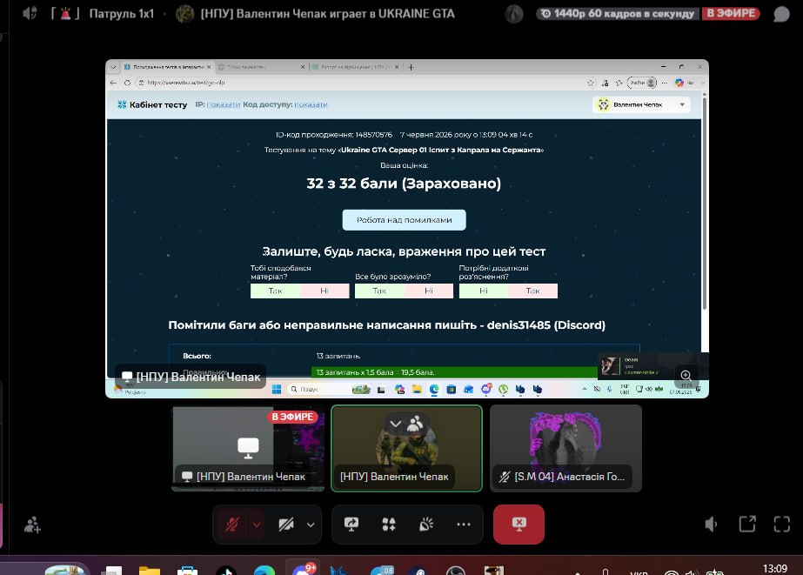Open the tab search dropdown at tab strip left

(113, 67)
